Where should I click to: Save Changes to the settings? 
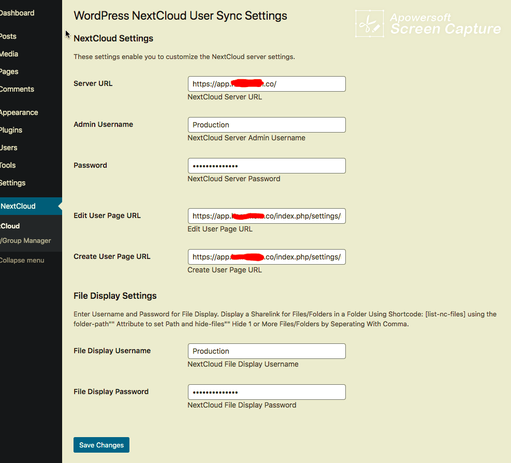pyautogui.click(x=101, y=445)
